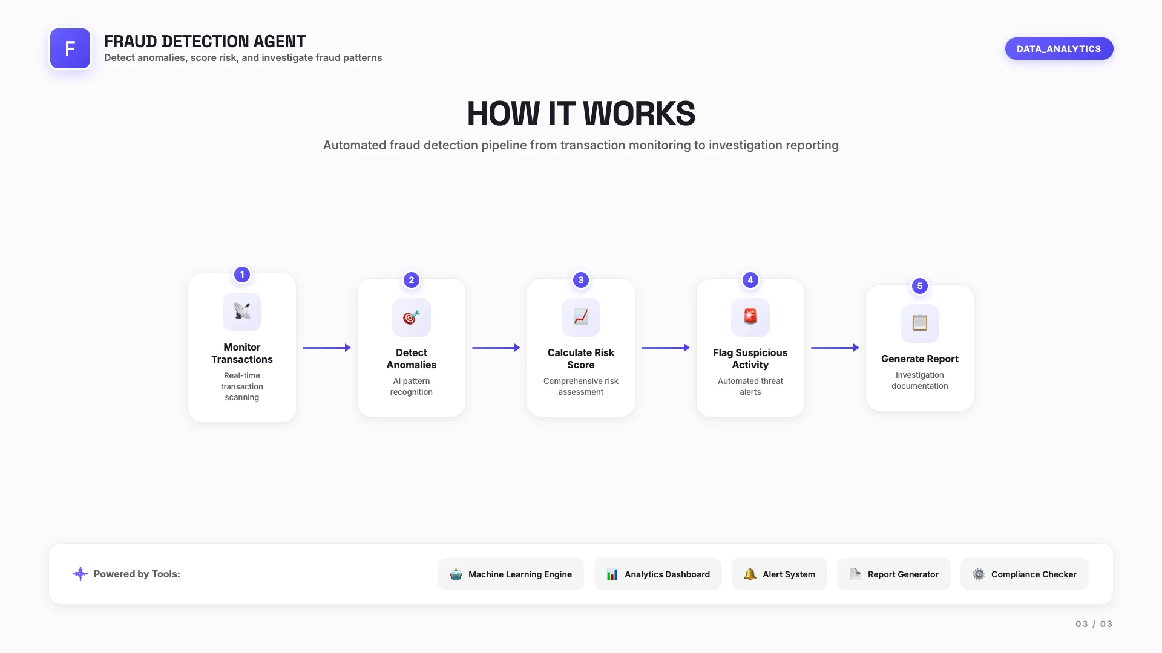The height and width of the screenshot is (653, 1162).
Task: Click the target Detect Anomalies icon
Action: click(x=412, y=317)
